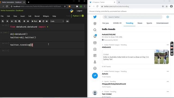
Task: Open Twitter Notifications bell icon
Action: pyautogui.click(x=95, y=36)
